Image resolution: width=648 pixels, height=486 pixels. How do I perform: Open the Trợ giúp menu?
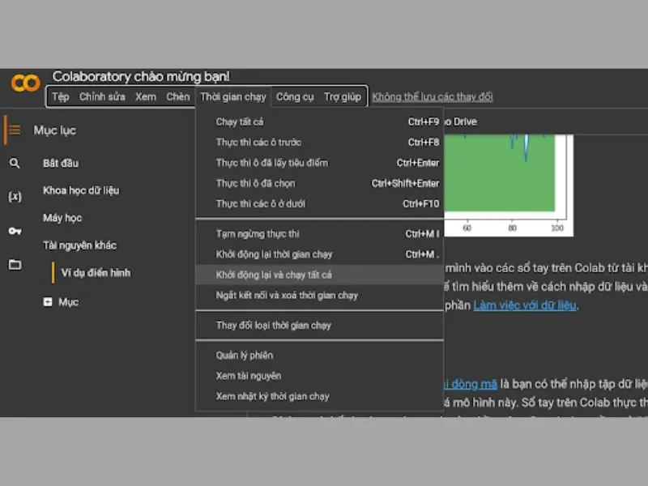coord(343,96)
